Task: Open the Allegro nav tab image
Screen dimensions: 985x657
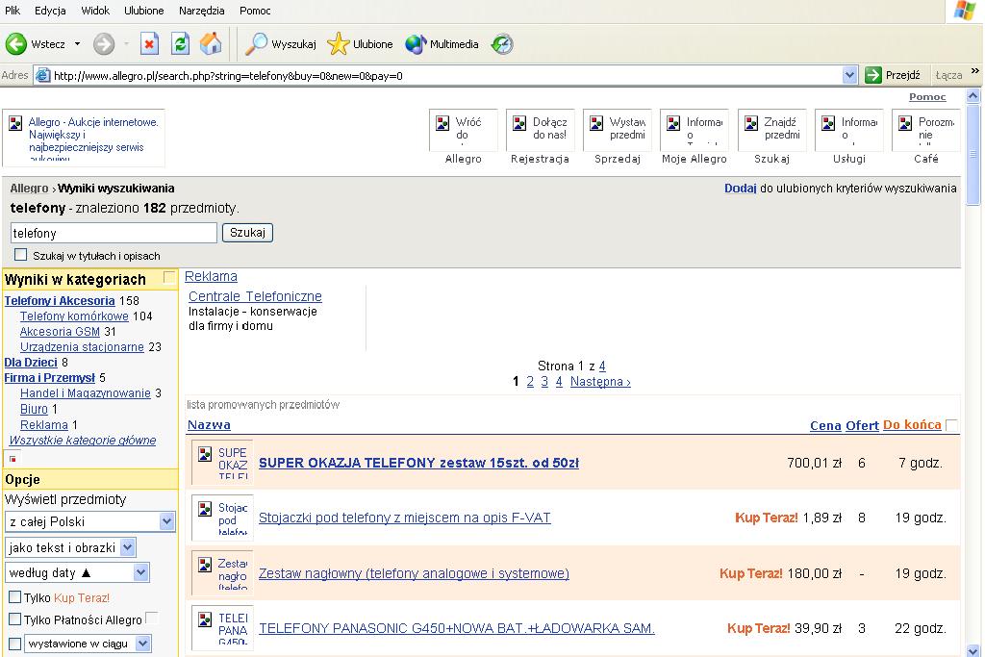Action: [x=463, y=130]
